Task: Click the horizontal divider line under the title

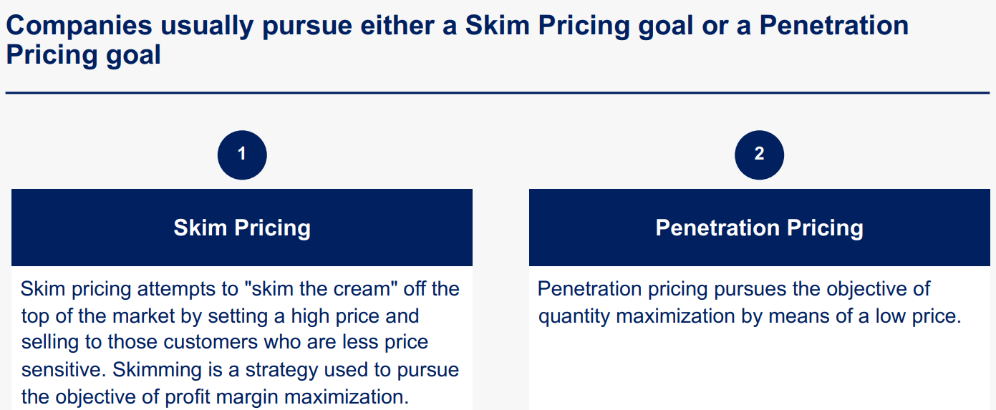Action: (497, 93)
